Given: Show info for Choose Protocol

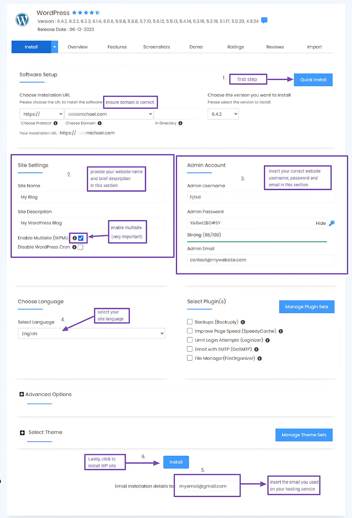Looking at the screenshot, I should 56,123.
